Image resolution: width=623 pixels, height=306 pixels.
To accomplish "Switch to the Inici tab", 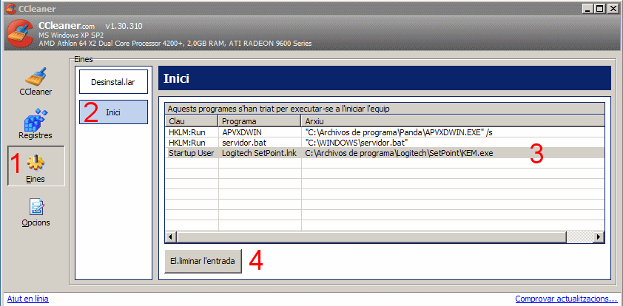I will click(113, 112).
